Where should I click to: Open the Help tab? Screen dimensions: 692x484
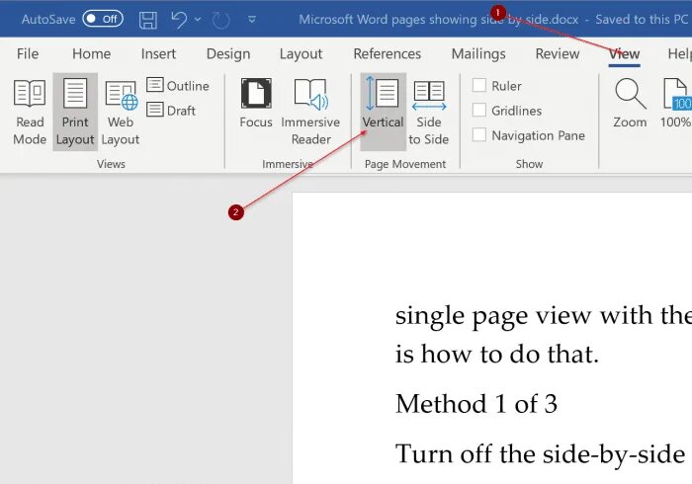point(680,53)
